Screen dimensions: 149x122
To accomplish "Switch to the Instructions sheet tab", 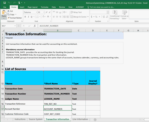I will pos(20,119).
